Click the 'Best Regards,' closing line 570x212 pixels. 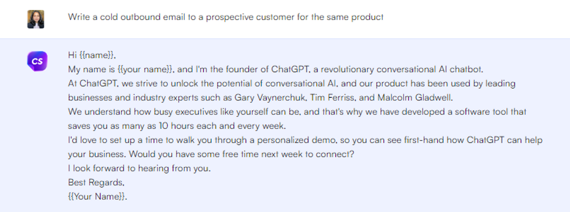pos(96,182)
